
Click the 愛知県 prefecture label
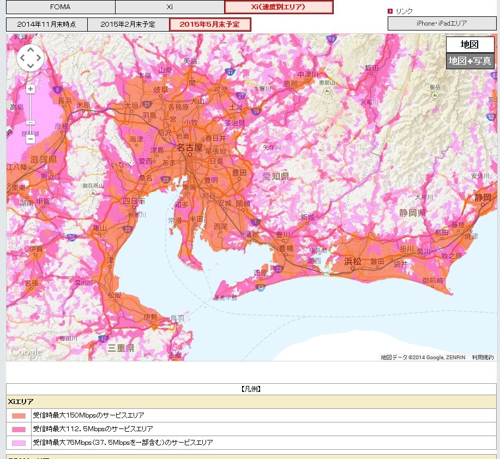[276, 176]
